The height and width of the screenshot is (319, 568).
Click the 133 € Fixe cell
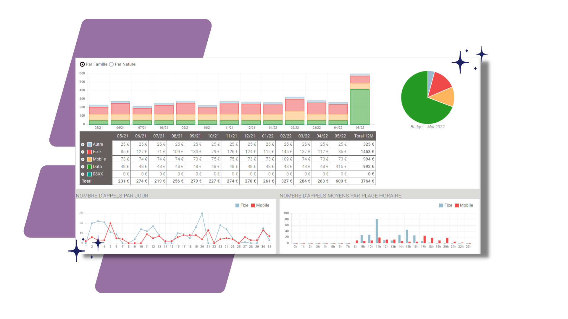pos(194,152)
